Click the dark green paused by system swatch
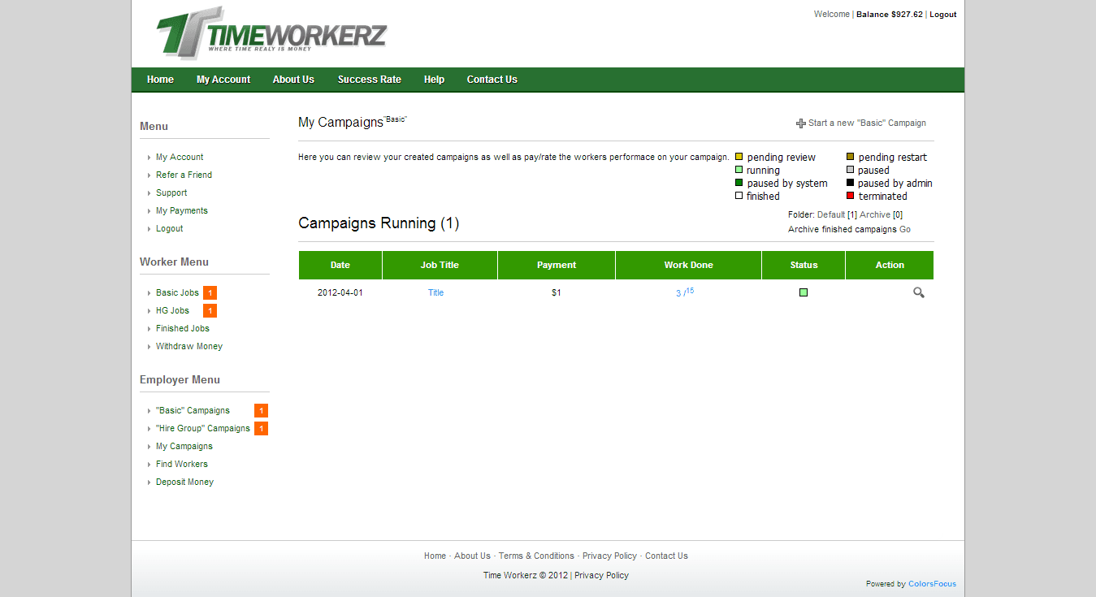 pyautogui.click(x=739, y=183)
